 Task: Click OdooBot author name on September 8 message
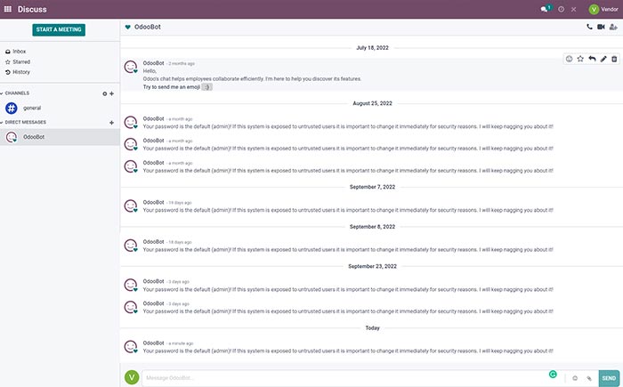(153, 242)
